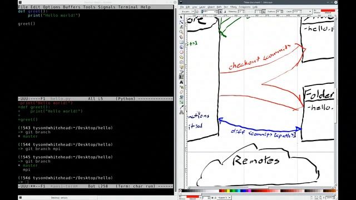The height and width of the screenshot is (200, 356).
Task: Select the Spiral tool in Inkscape
Action: click(x=181, y=62)
